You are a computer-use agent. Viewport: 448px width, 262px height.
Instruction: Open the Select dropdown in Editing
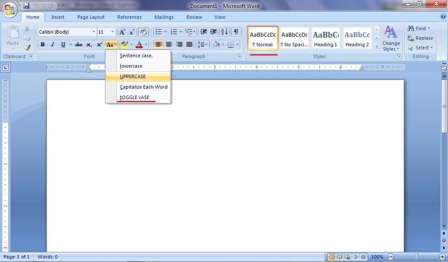(420, 48)
